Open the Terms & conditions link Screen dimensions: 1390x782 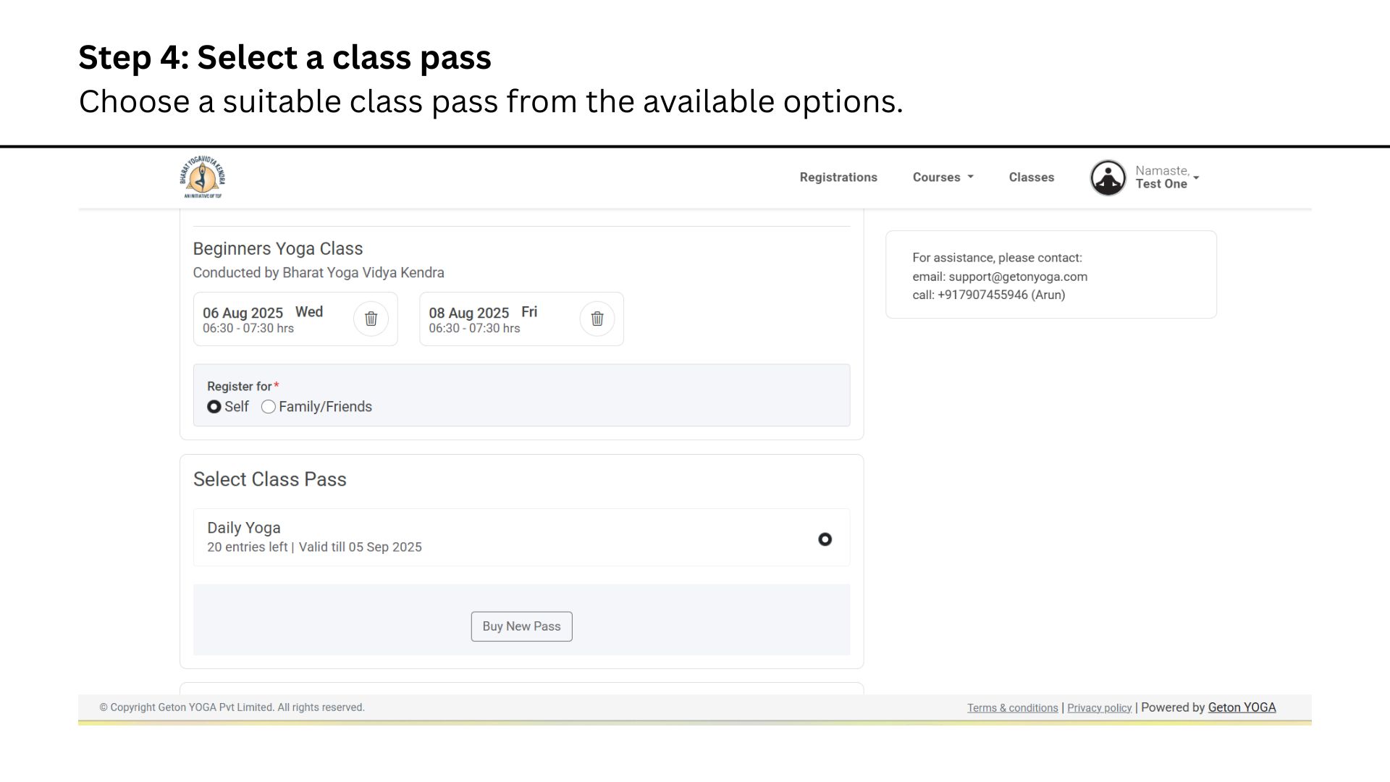coord(1012,708)
